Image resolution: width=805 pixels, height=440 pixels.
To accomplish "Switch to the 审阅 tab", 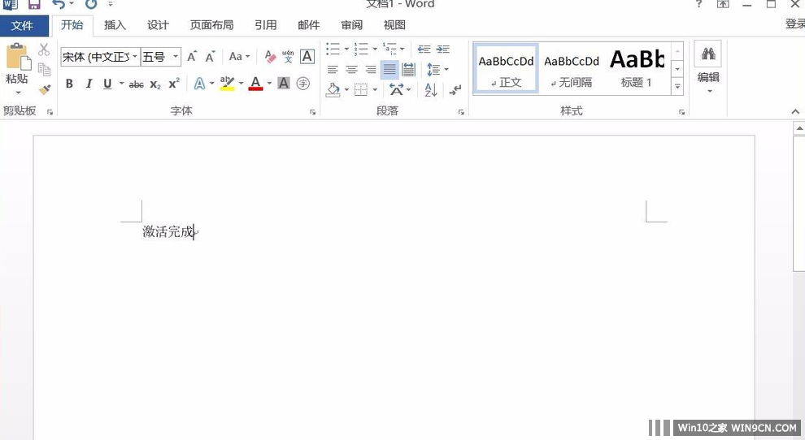I will (351, 25).
